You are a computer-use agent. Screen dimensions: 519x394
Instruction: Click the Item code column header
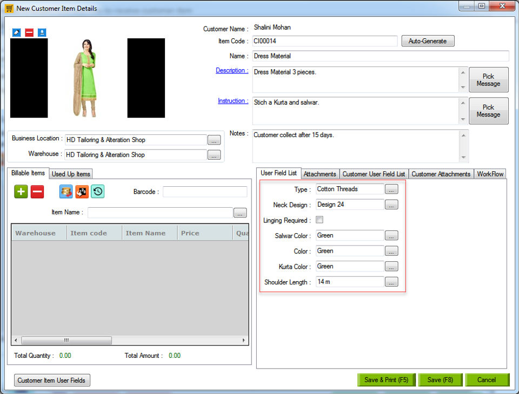coord(94,233)
